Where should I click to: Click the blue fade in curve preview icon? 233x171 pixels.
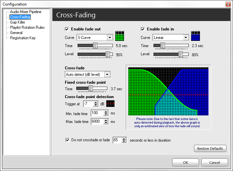pyautogui.click(x=195, y=36)
